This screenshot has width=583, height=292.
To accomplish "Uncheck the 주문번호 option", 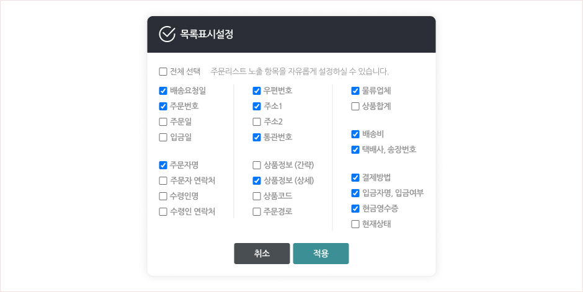I will coord(163,106).
